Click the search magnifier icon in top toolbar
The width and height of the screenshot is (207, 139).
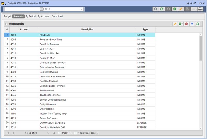(x=156, y=9)
